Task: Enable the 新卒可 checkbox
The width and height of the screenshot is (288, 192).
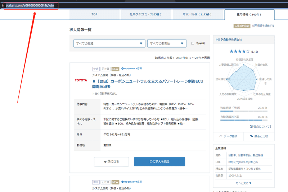Action: coord(193,43)
